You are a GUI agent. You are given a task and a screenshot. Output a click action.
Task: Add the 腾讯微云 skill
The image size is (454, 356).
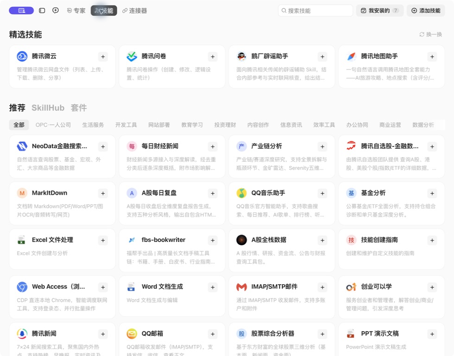tap(103, 57)
